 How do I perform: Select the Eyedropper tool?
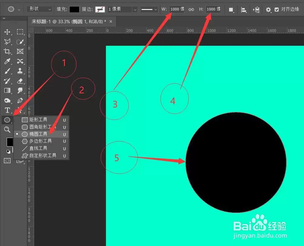[x=7, y=61]
